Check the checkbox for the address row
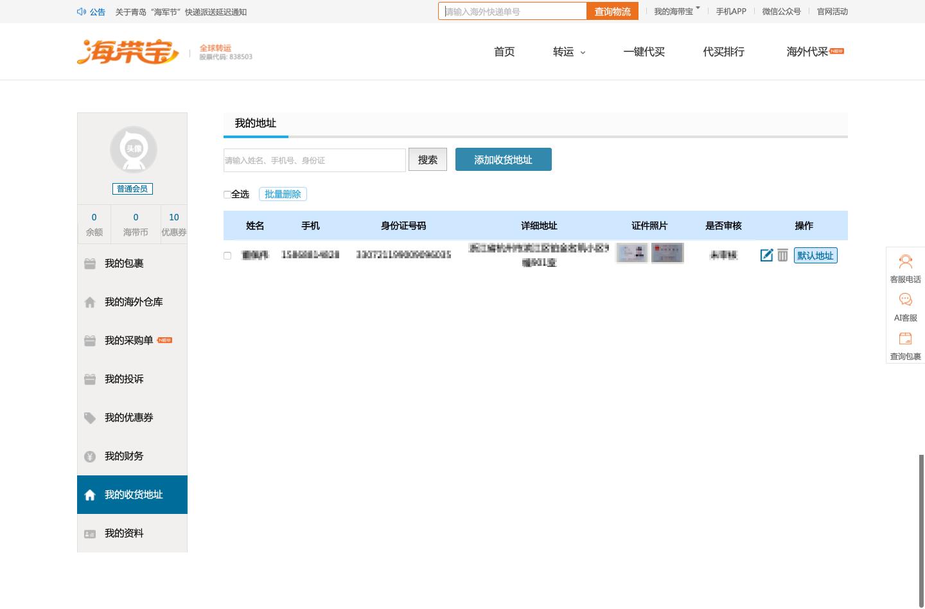Image resolution: width=925 pixels, height=609 pixels. pyautogui.click(x=227, y=255)
